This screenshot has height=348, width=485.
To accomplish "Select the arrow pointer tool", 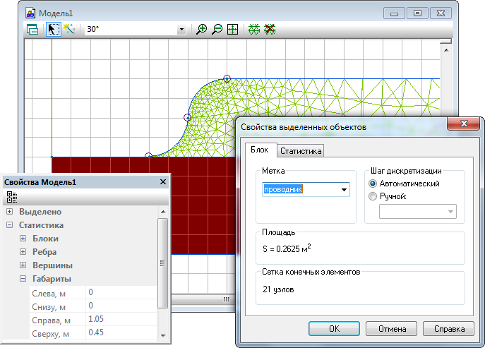I will click(53, 30).
